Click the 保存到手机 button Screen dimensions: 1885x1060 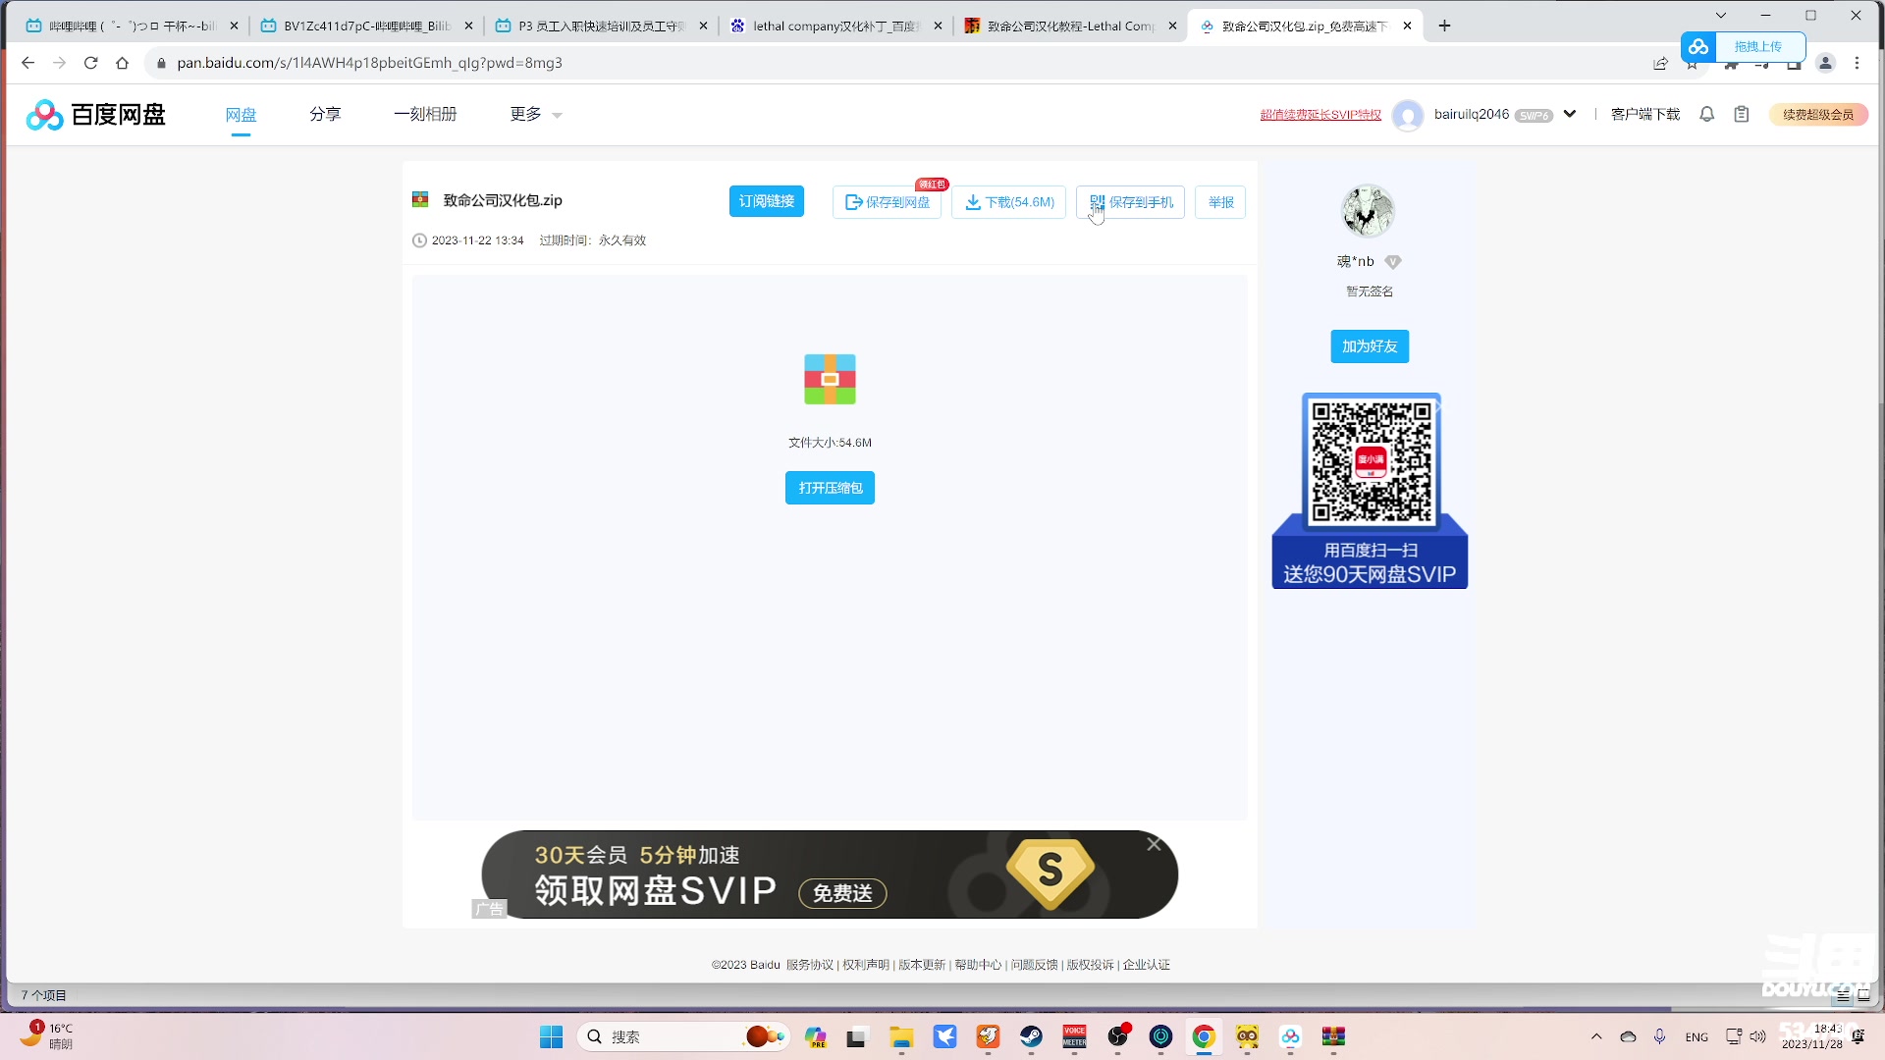[1131, 202]
